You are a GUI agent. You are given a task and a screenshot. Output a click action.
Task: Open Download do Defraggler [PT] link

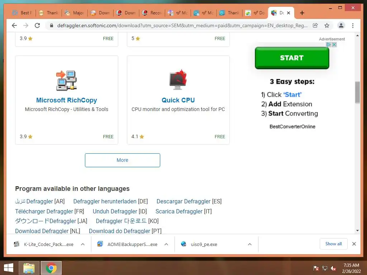[125, 231]
